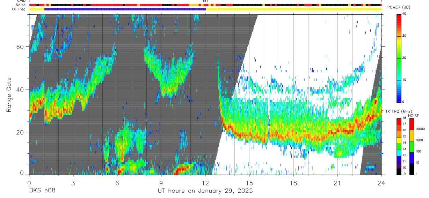The height and width of the screenshot is (198, 429).
Task: Click the Noise row label at top left
Action: [x=21, y=5]
